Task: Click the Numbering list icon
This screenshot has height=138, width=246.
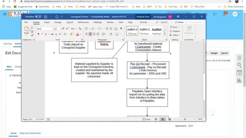Action: pyautogui.click(x=93, y=29)
